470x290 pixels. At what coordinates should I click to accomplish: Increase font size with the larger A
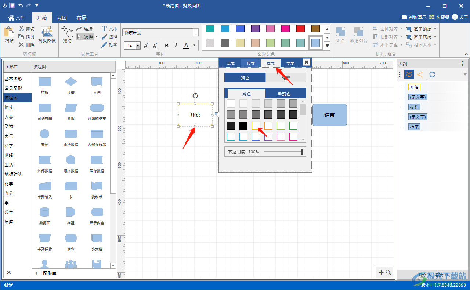[x=146, y=46]
